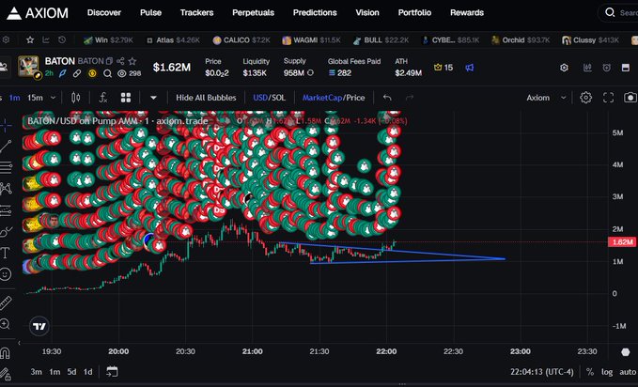Viewport: 638px width, 387px height.
Task: Click watchlist star icon in ticker bar
Action: [30, 39]
